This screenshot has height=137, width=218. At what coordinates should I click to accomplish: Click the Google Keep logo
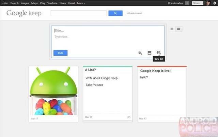pos(24,14)
